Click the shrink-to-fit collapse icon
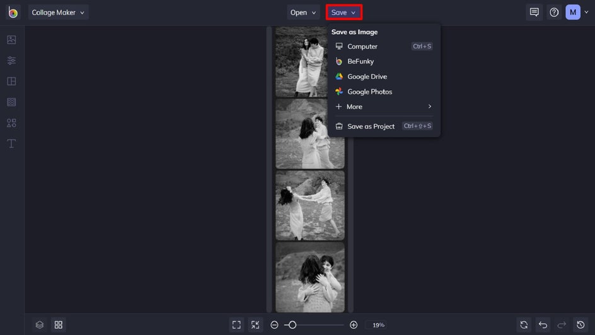 [255, 325]
